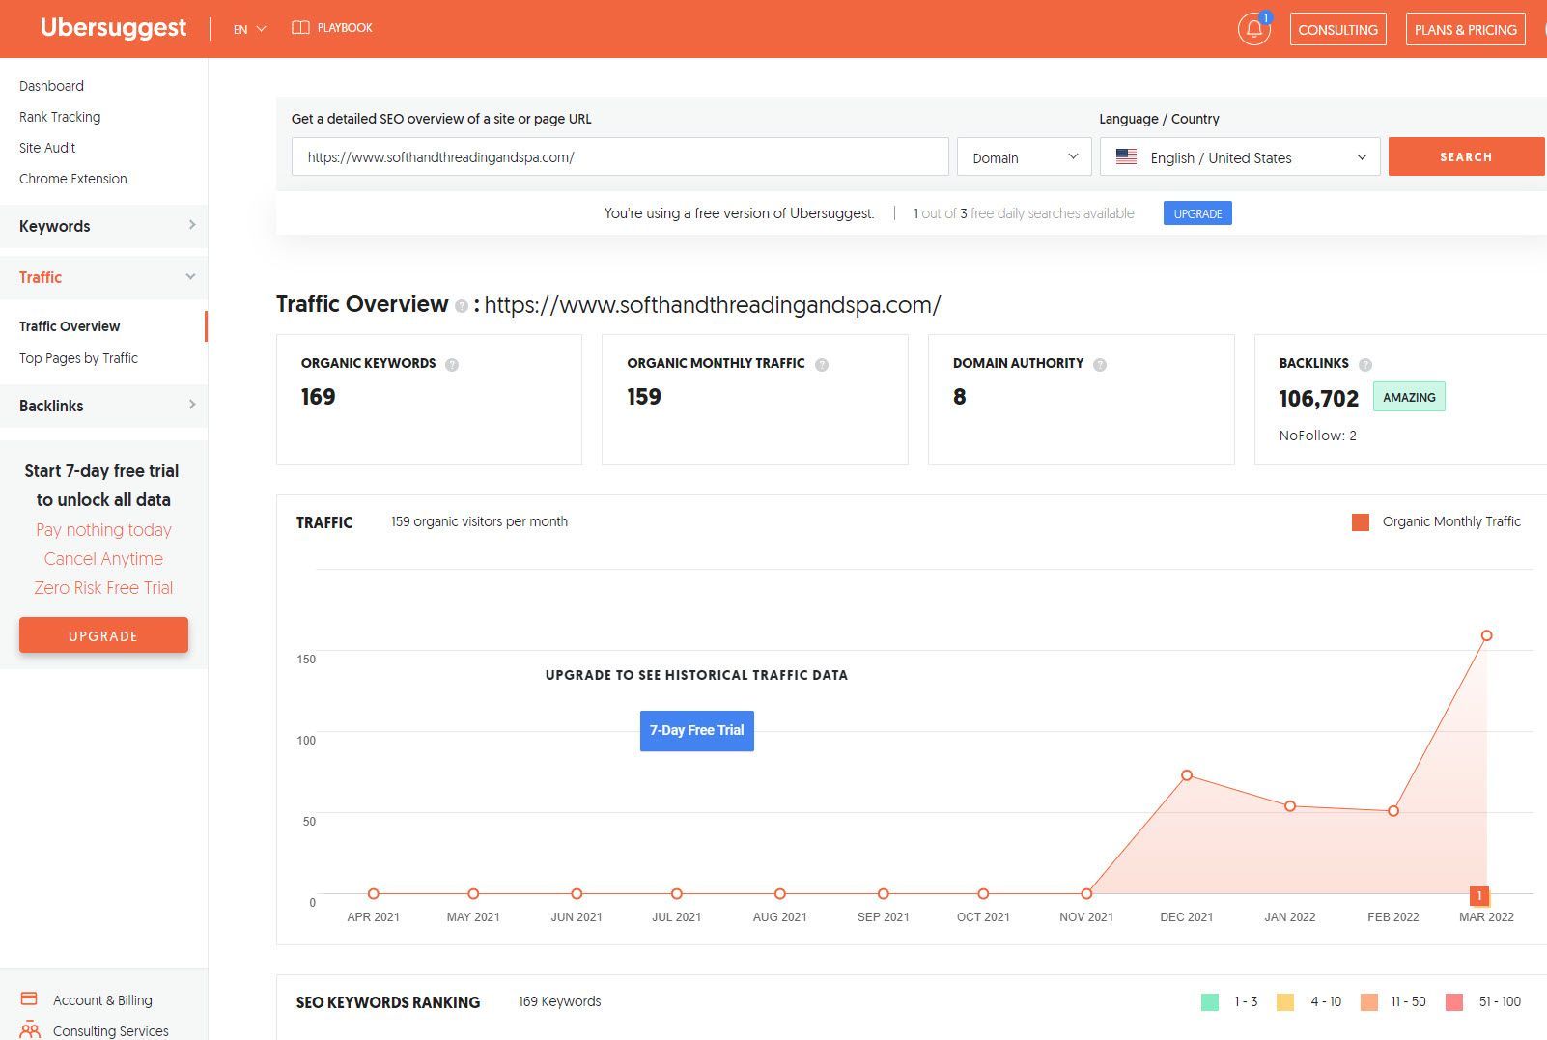
Task: Click the MAR 2022 data point on chart
Action: pos(1486,635)
